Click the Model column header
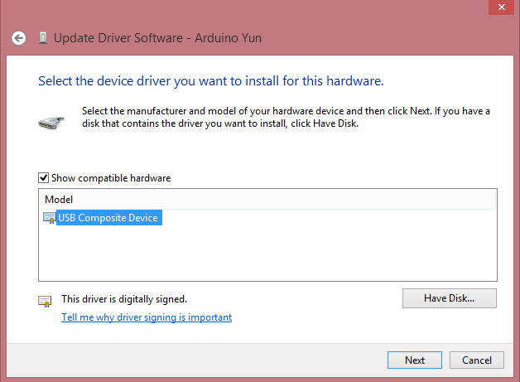 [59, 200]
